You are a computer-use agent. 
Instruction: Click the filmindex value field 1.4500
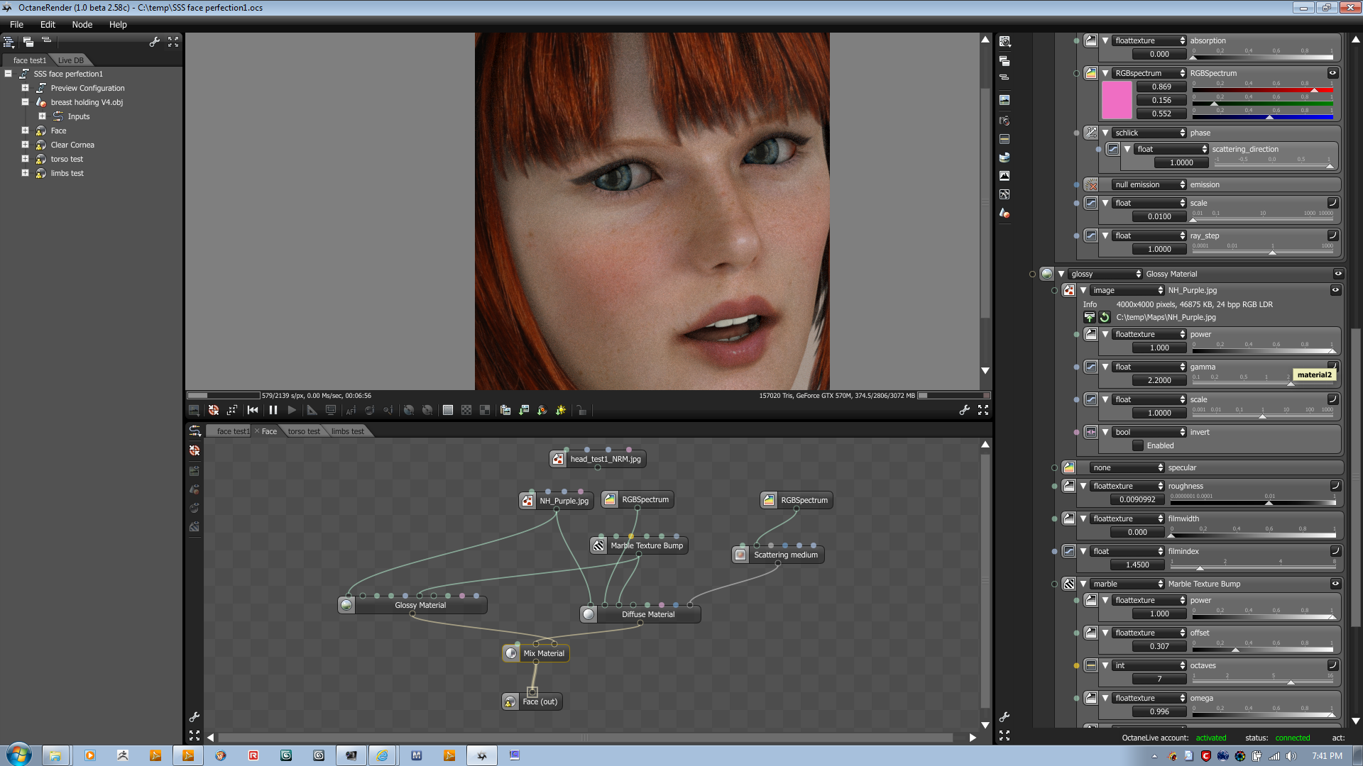[x=1137, y=565]
